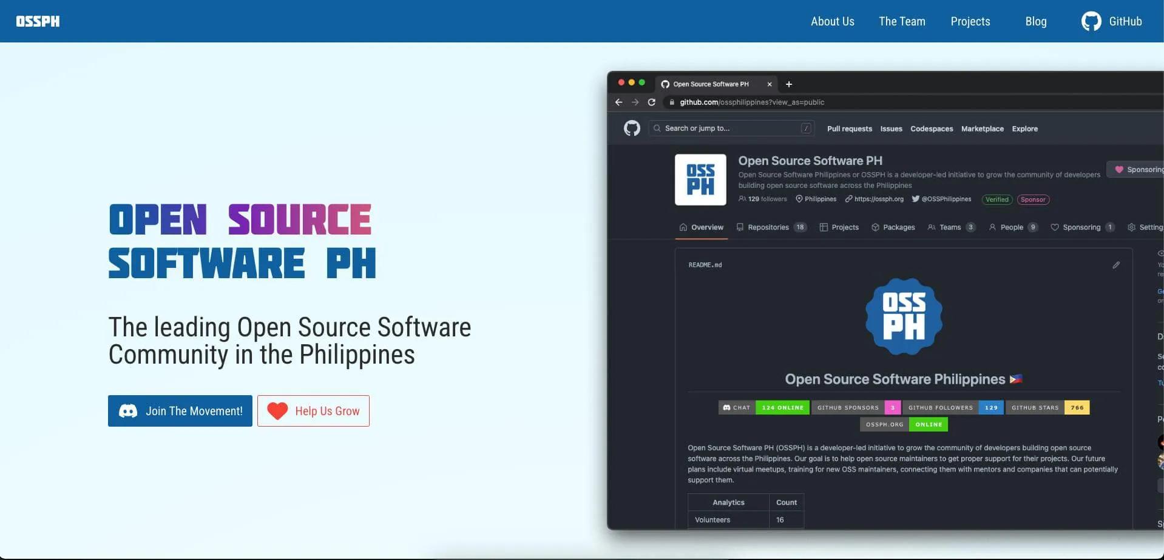Click the browser back arrow in mockup
Image resolution: width=1164 pixels, height=560 pixels.
click(618, 102)
